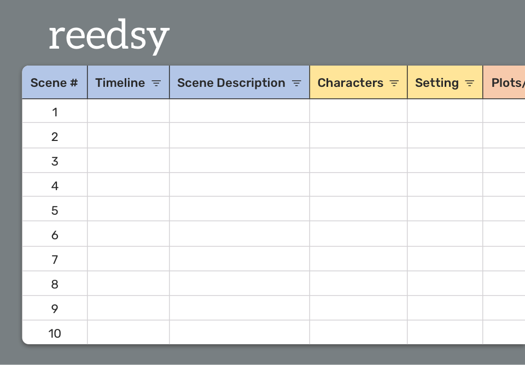Select the Scene # column header
Image resolution: width=525 pixels, height=365 pixels.
(x=54, y=83)
